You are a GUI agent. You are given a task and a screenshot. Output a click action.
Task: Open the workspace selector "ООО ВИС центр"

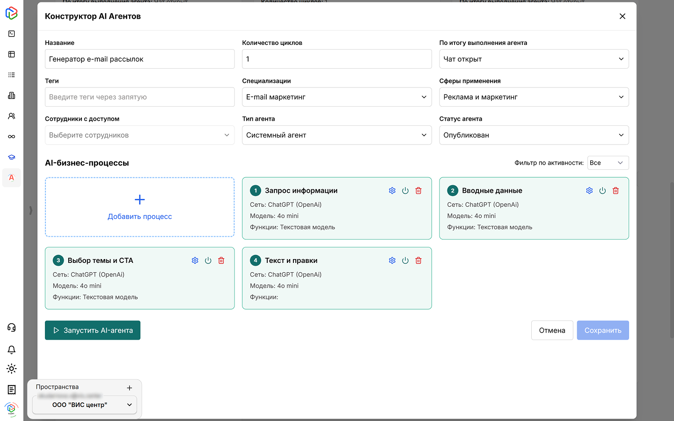pos(84,405)
